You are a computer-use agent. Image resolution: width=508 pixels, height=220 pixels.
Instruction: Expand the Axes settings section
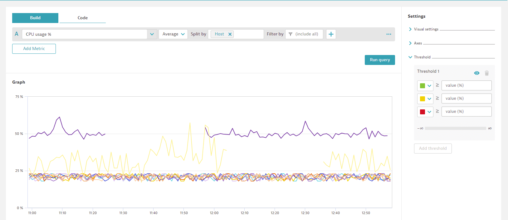418,43
